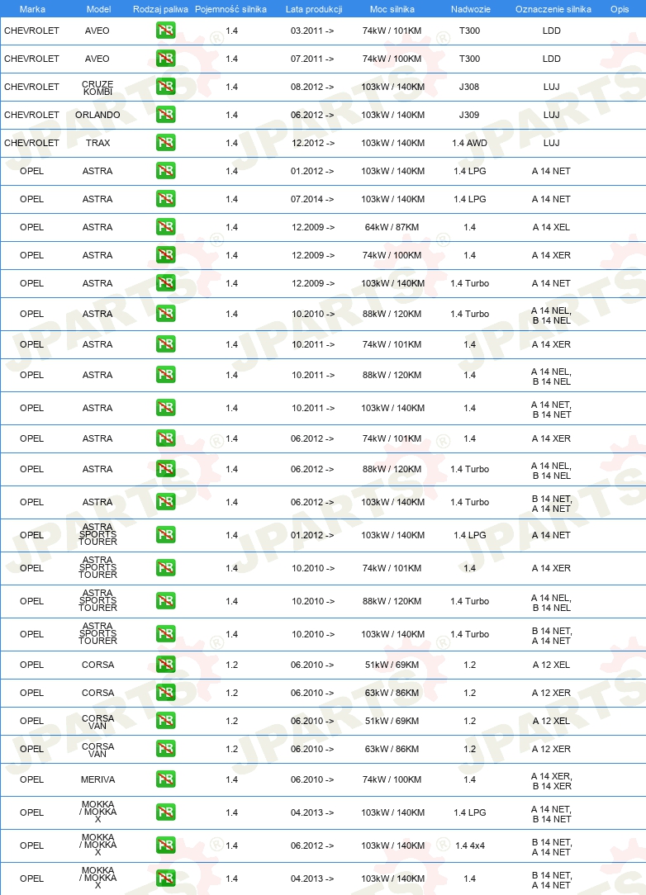Click the 12.2012 -> production date cell
Screen dimensions: 646x895
312,143
